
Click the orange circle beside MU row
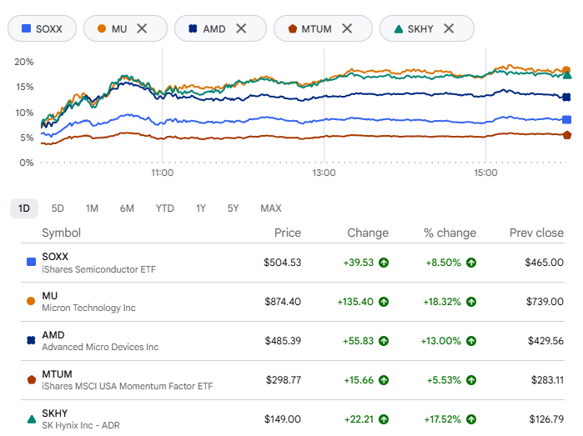[31, 301]
